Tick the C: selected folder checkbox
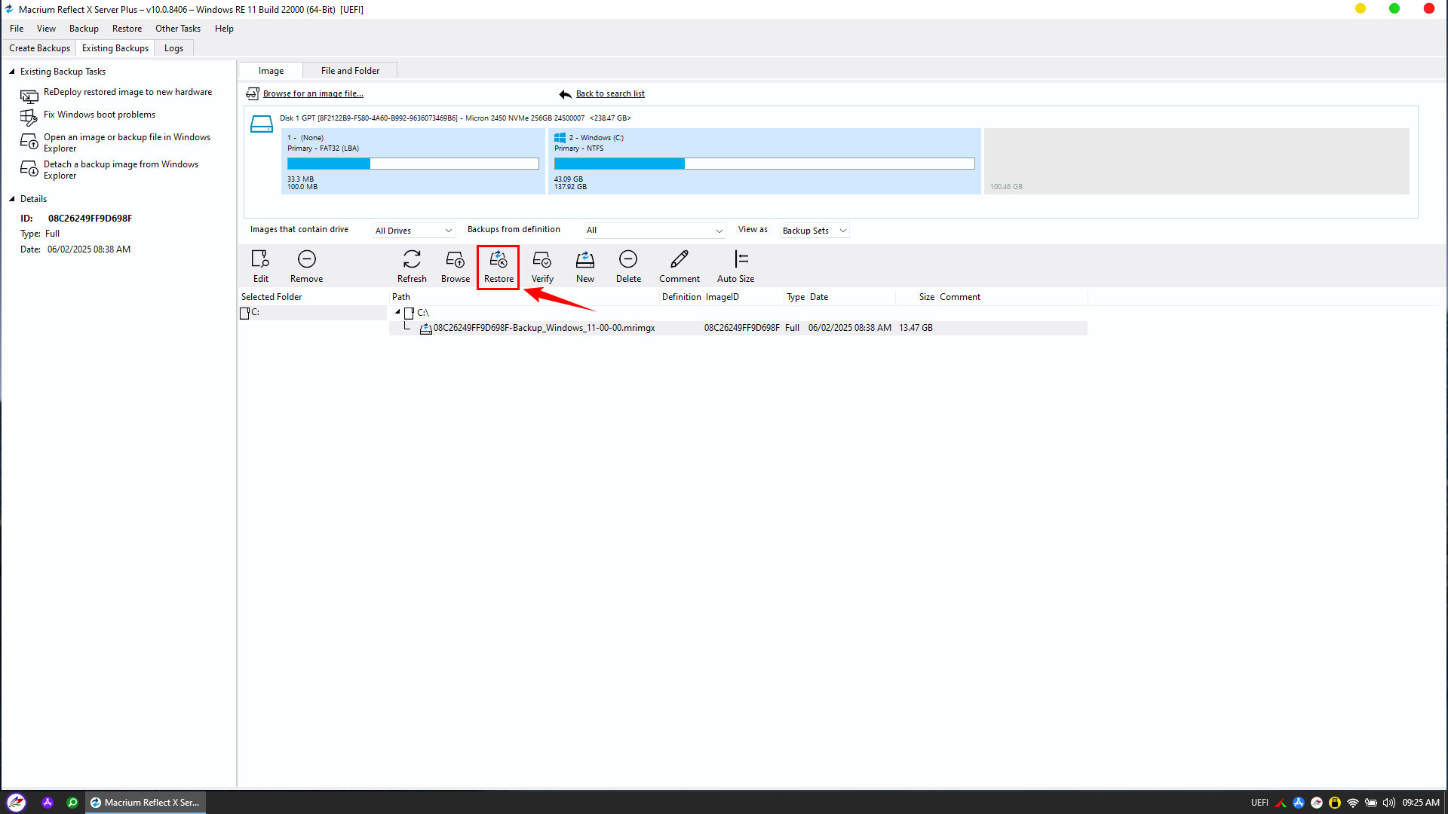Image resolution: width=1448 pixels, height=814 pixels. click(x=244, y=314)
